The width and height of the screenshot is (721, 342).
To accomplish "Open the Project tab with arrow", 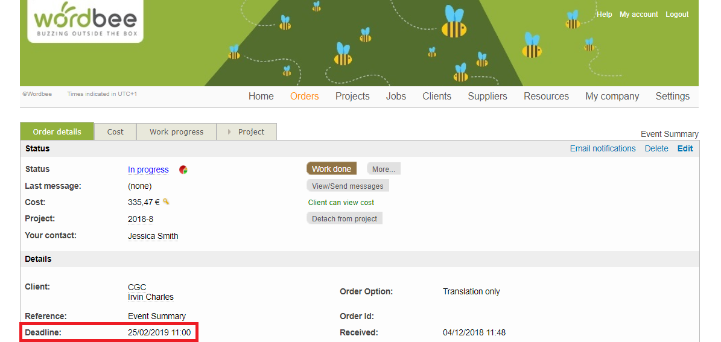I will click(x=246, y=131).
